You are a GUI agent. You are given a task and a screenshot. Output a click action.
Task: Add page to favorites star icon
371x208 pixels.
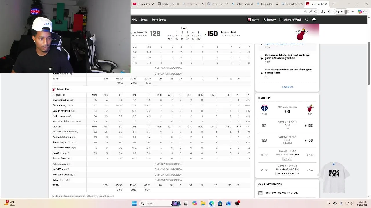point(316,12)
